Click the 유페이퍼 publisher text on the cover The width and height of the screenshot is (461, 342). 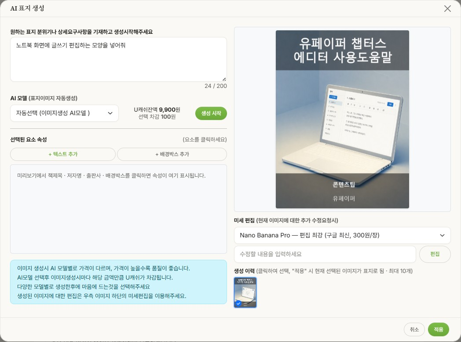pos(344,199)
